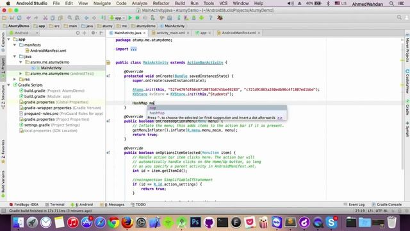
Task: Open the TODO tool window
Action: pyautogui.click(x=138, y=205)
